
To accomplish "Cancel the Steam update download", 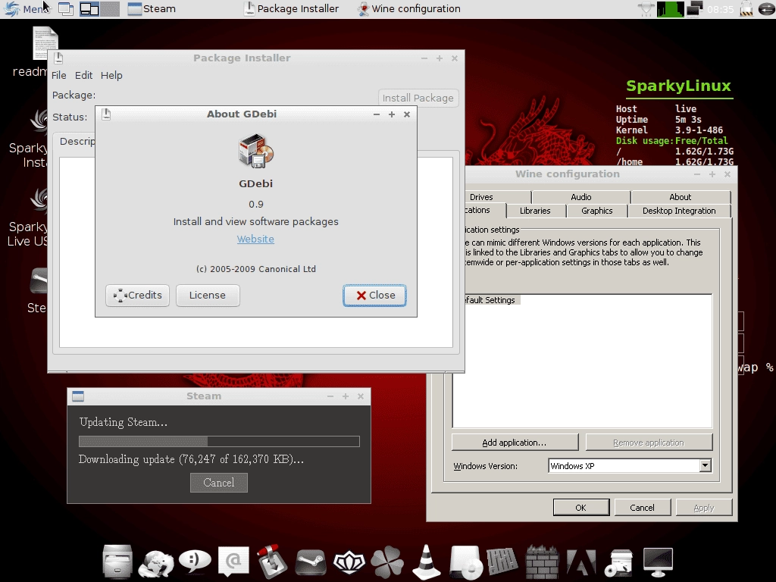I will (x=218, y=483).
